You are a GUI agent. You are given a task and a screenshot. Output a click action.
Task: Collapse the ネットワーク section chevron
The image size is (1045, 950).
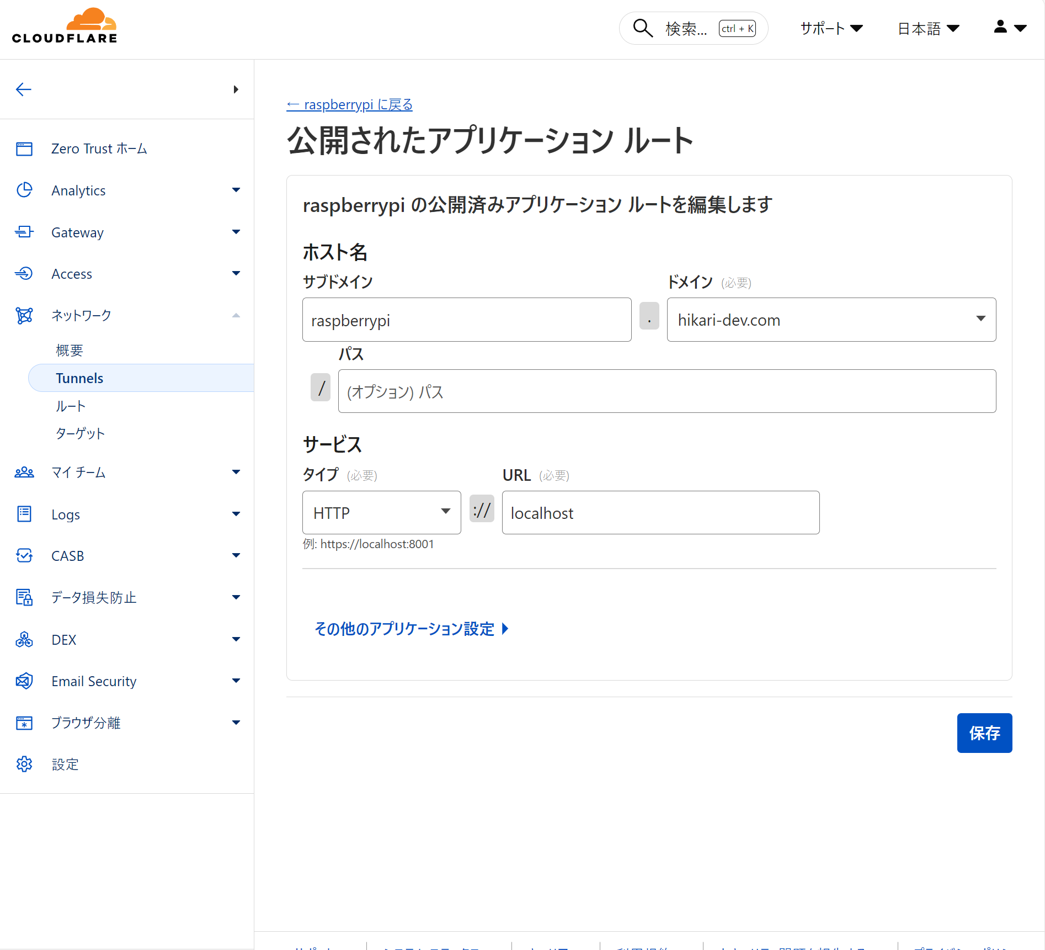tap(236, 315)
